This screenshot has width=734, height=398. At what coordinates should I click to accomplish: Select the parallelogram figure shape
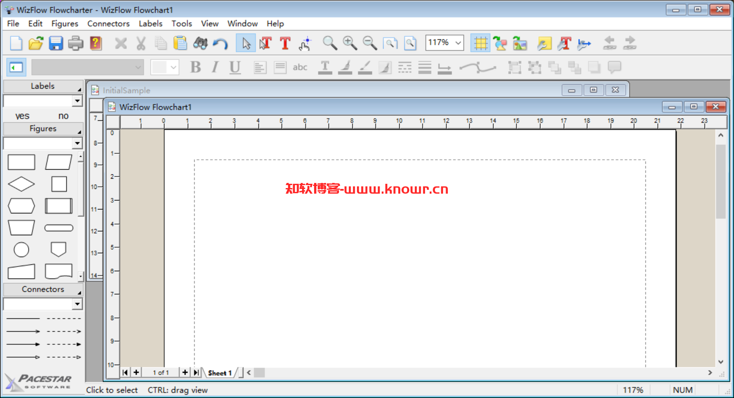coord(59,162)
